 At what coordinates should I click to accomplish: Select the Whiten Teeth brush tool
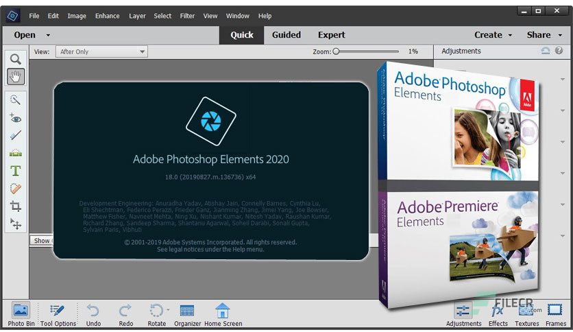coord(15,135)
